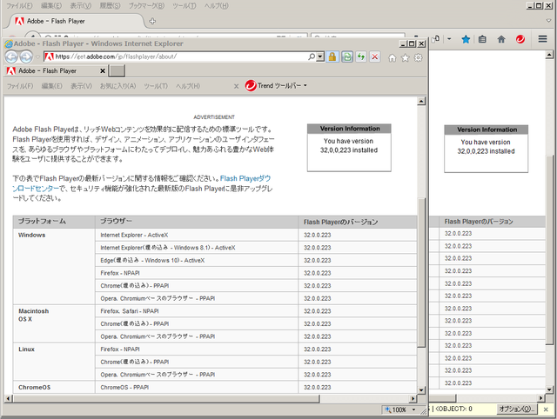Open IE tools gear icon
The width and height of the screenshot is (557, 419).
pos(419,58)
